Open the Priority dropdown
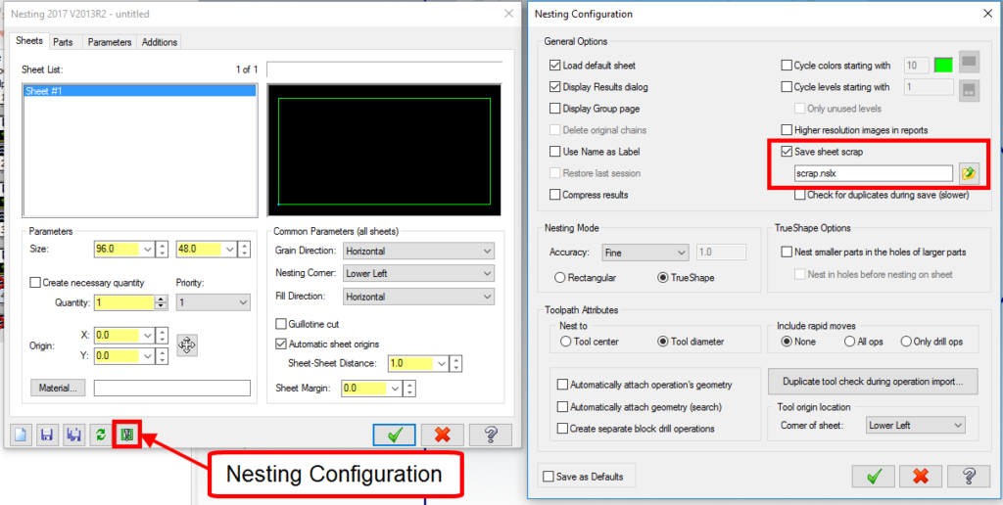Image resolution: width=1003 pixels, height=505 pixels. (213, 302)
